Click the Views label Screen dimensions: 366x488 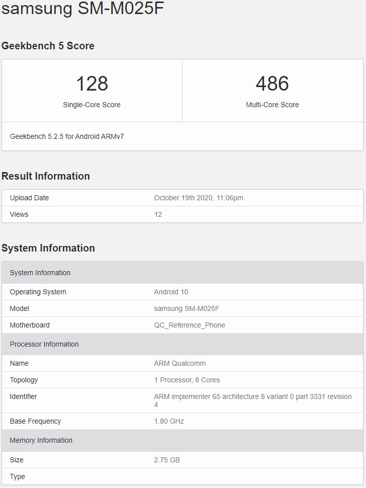pyautogui.click(x=19, y=214)
